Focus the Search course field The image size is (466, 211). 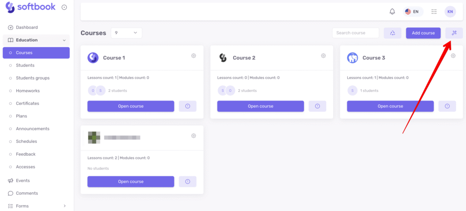point(355,33)
